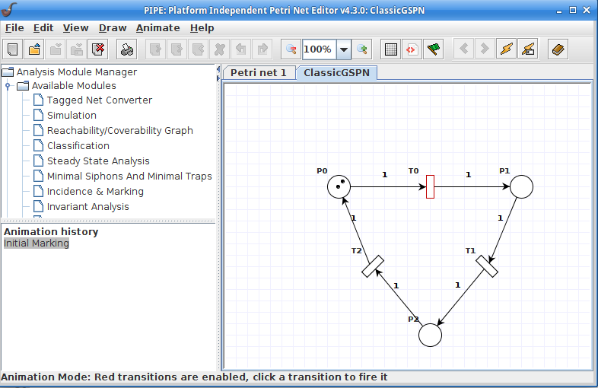Toggle the grid display icon
Viewport: 598px width, 388px height.
pyautogui.click(x=390, y=49)
